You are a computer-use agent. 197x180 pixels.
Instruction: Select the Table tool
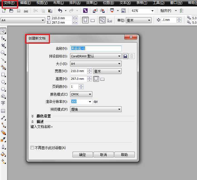point(3,111)
